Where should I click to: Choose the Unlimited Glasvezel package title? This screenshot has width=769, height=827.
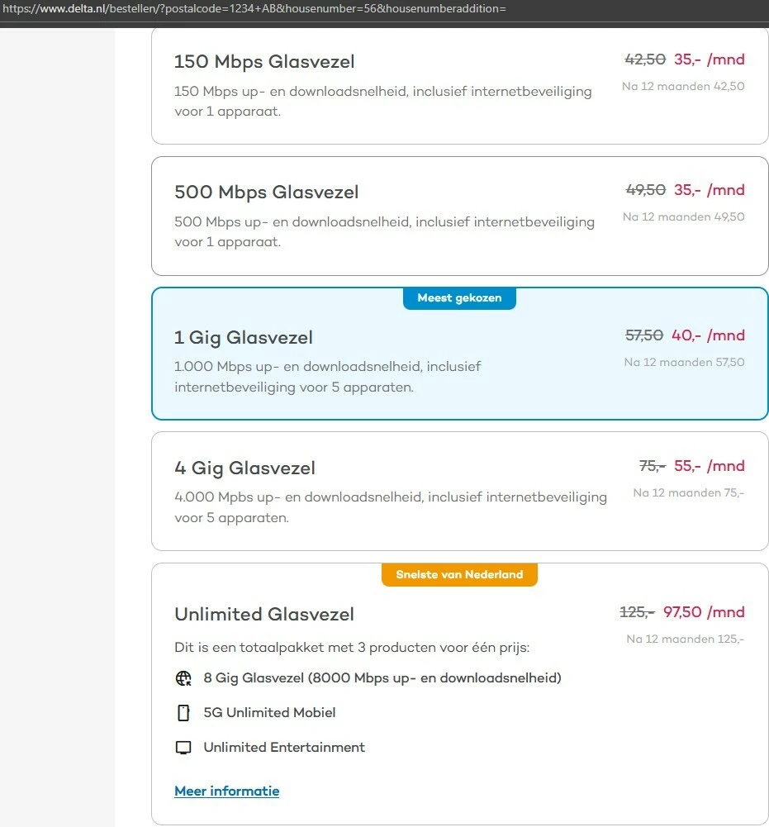pos(264,614)
